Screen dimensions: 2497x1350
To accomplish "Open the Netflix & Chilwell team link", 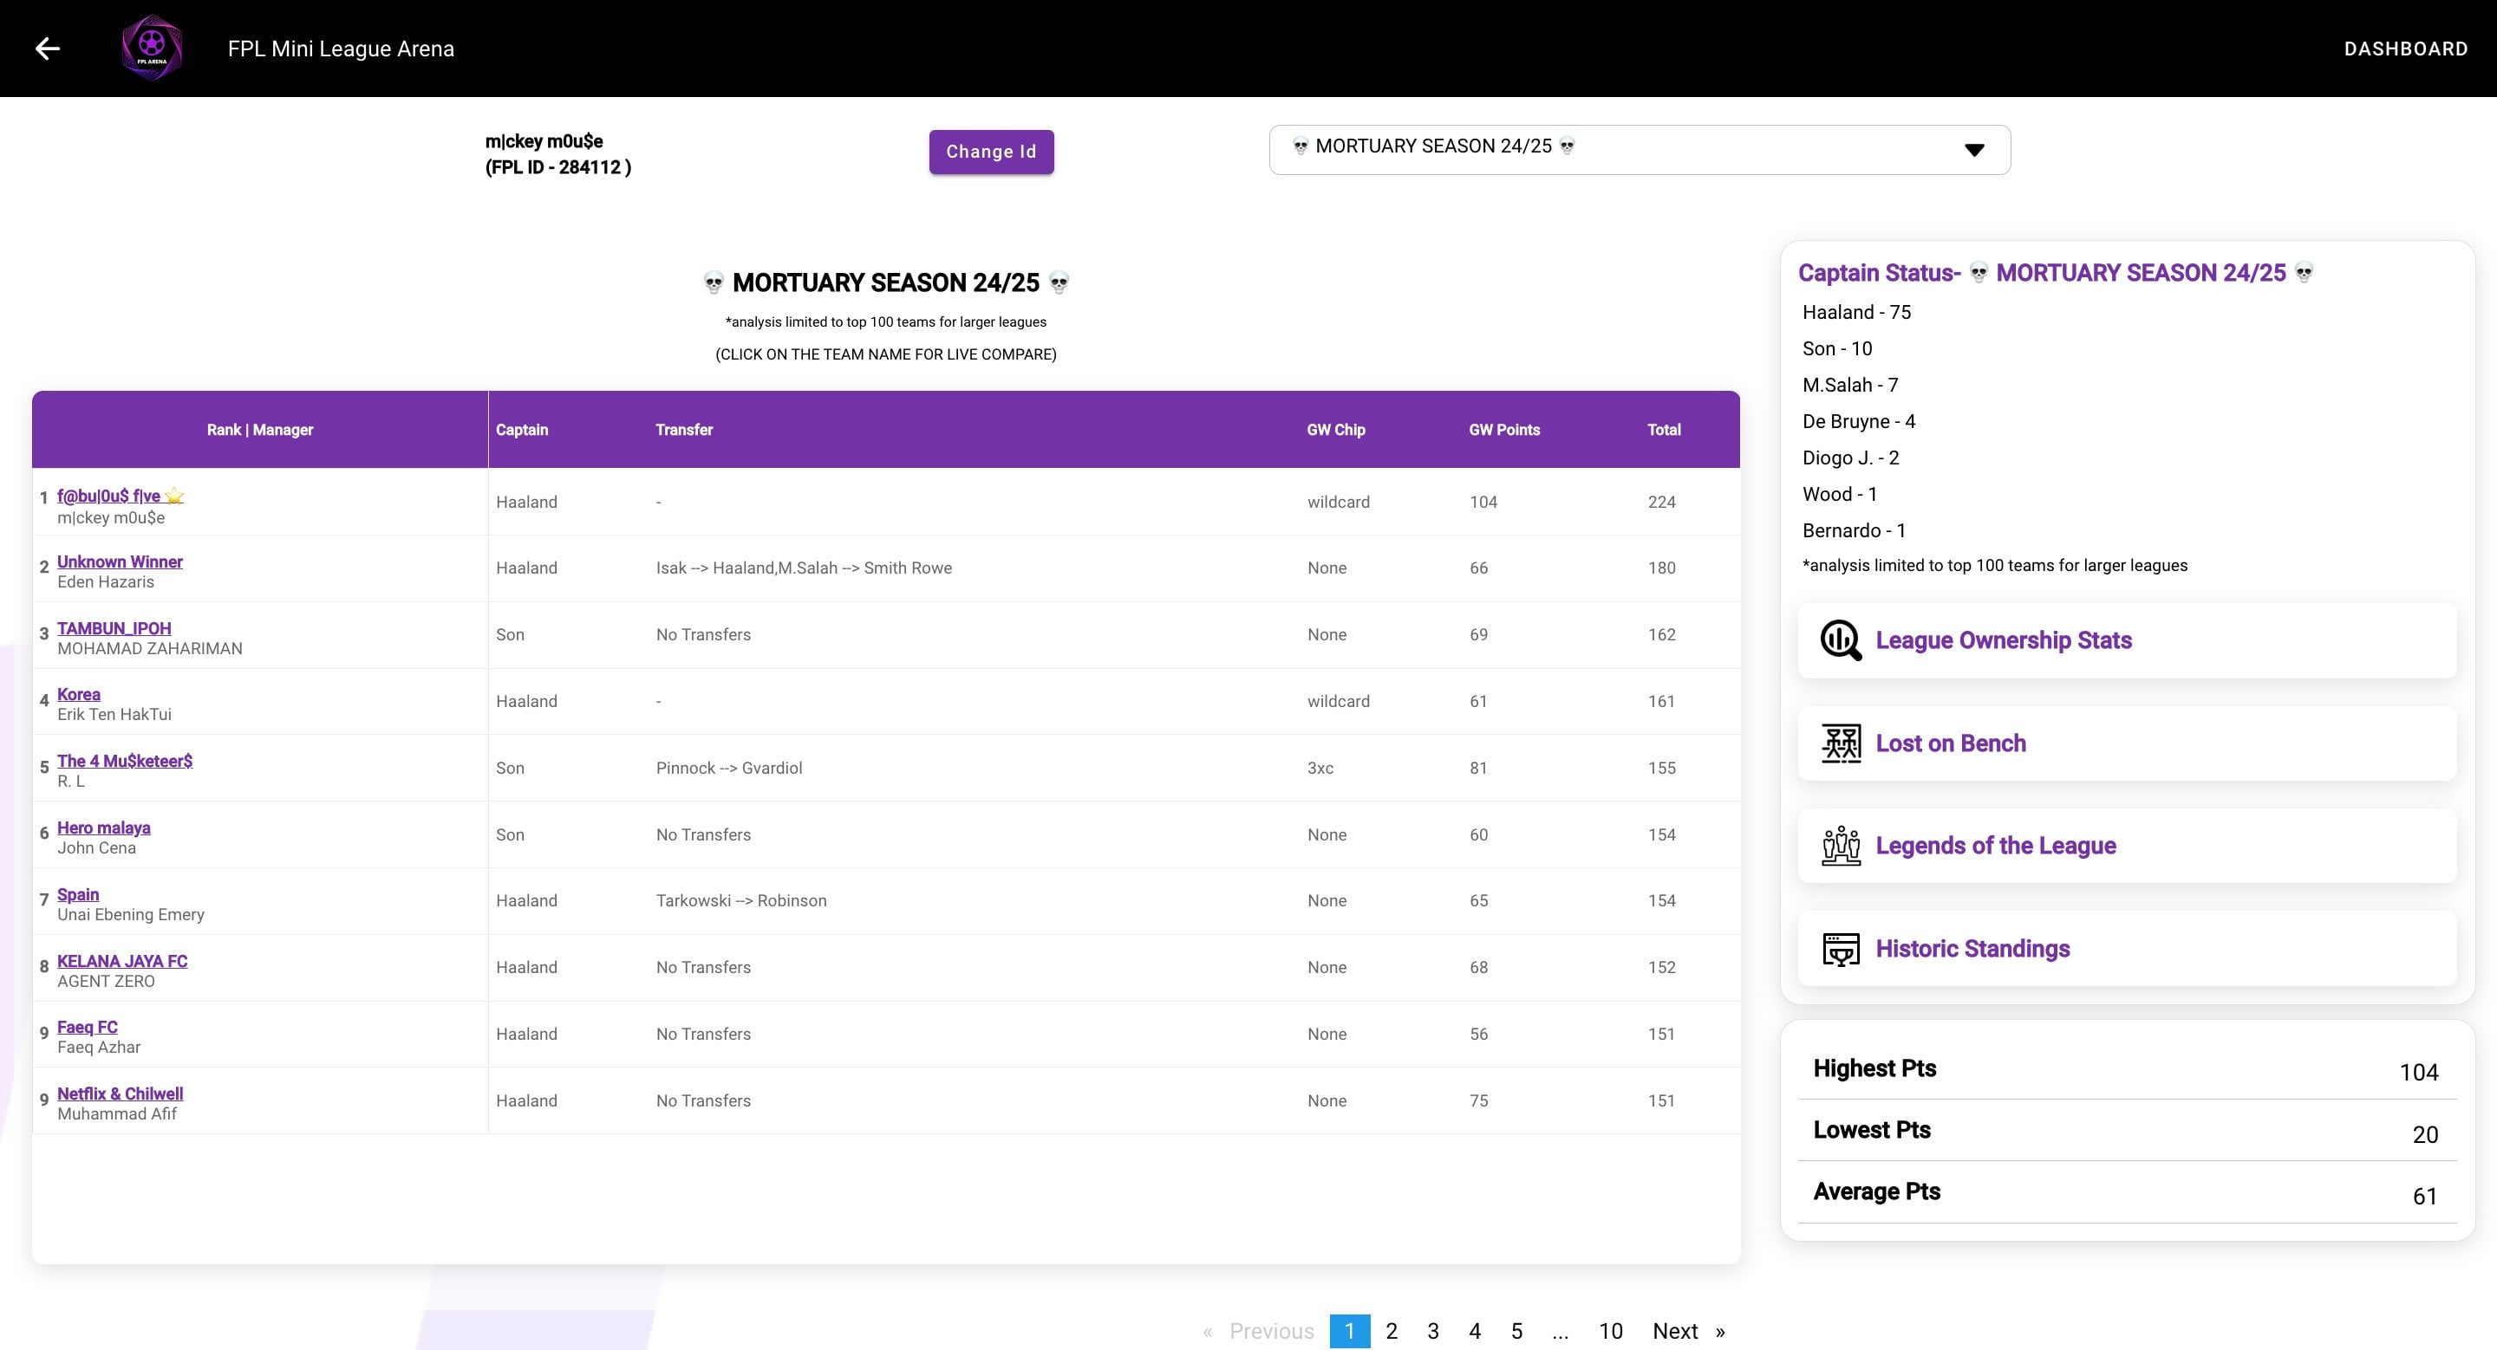I will point(120,1094).
